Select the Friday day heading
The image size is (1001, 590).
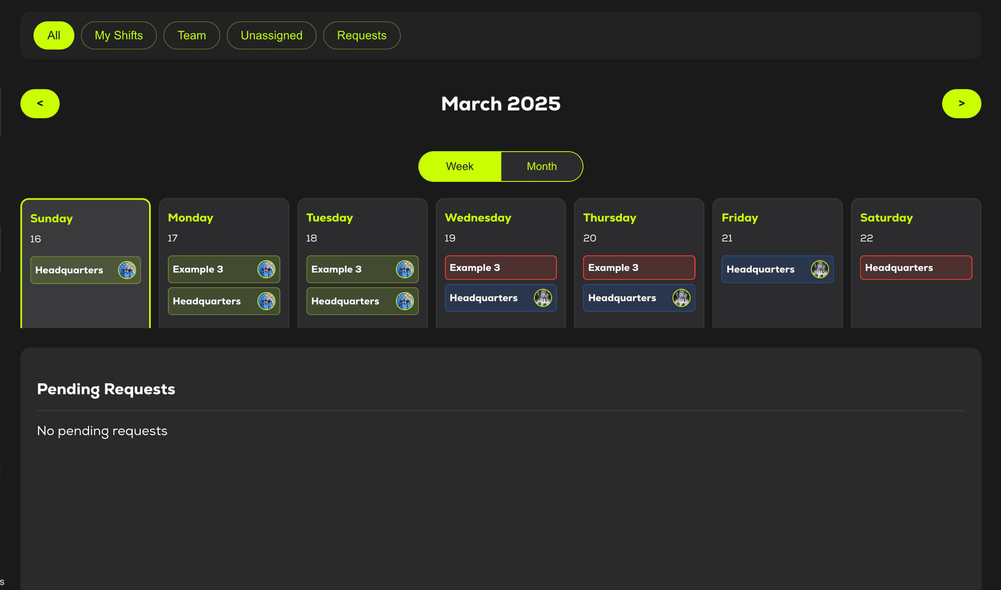(740, 217)
